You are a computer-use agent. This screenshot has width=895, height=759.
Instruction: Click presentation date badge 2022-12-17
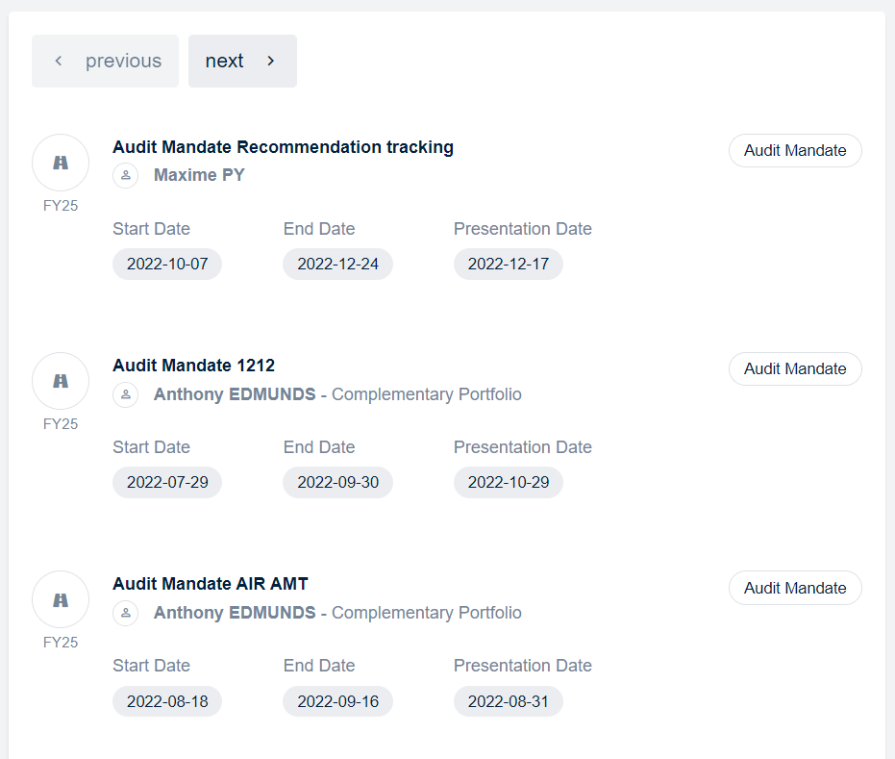coord(508,264)
